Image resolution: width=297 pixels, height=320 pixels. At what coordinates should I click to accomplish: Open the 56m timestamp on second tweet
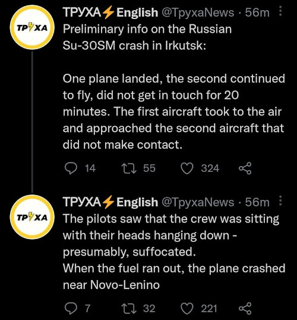[257, 202]
